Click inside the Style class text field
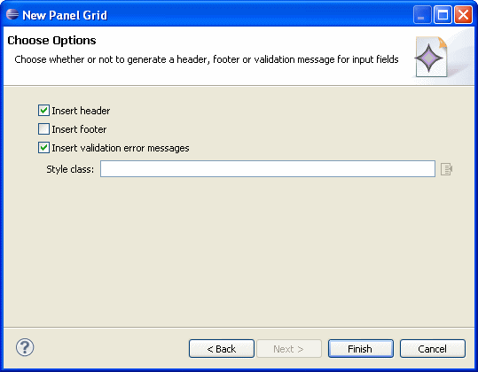Image resolution: width=478 pixels, height=372 pixels. tap(267, 168)
